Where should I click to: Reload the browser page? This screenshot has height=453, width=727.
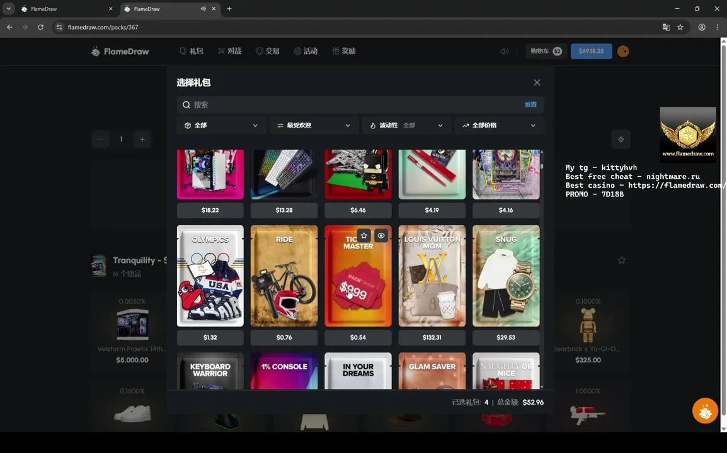pyautogui.click(x=41, y=27)
